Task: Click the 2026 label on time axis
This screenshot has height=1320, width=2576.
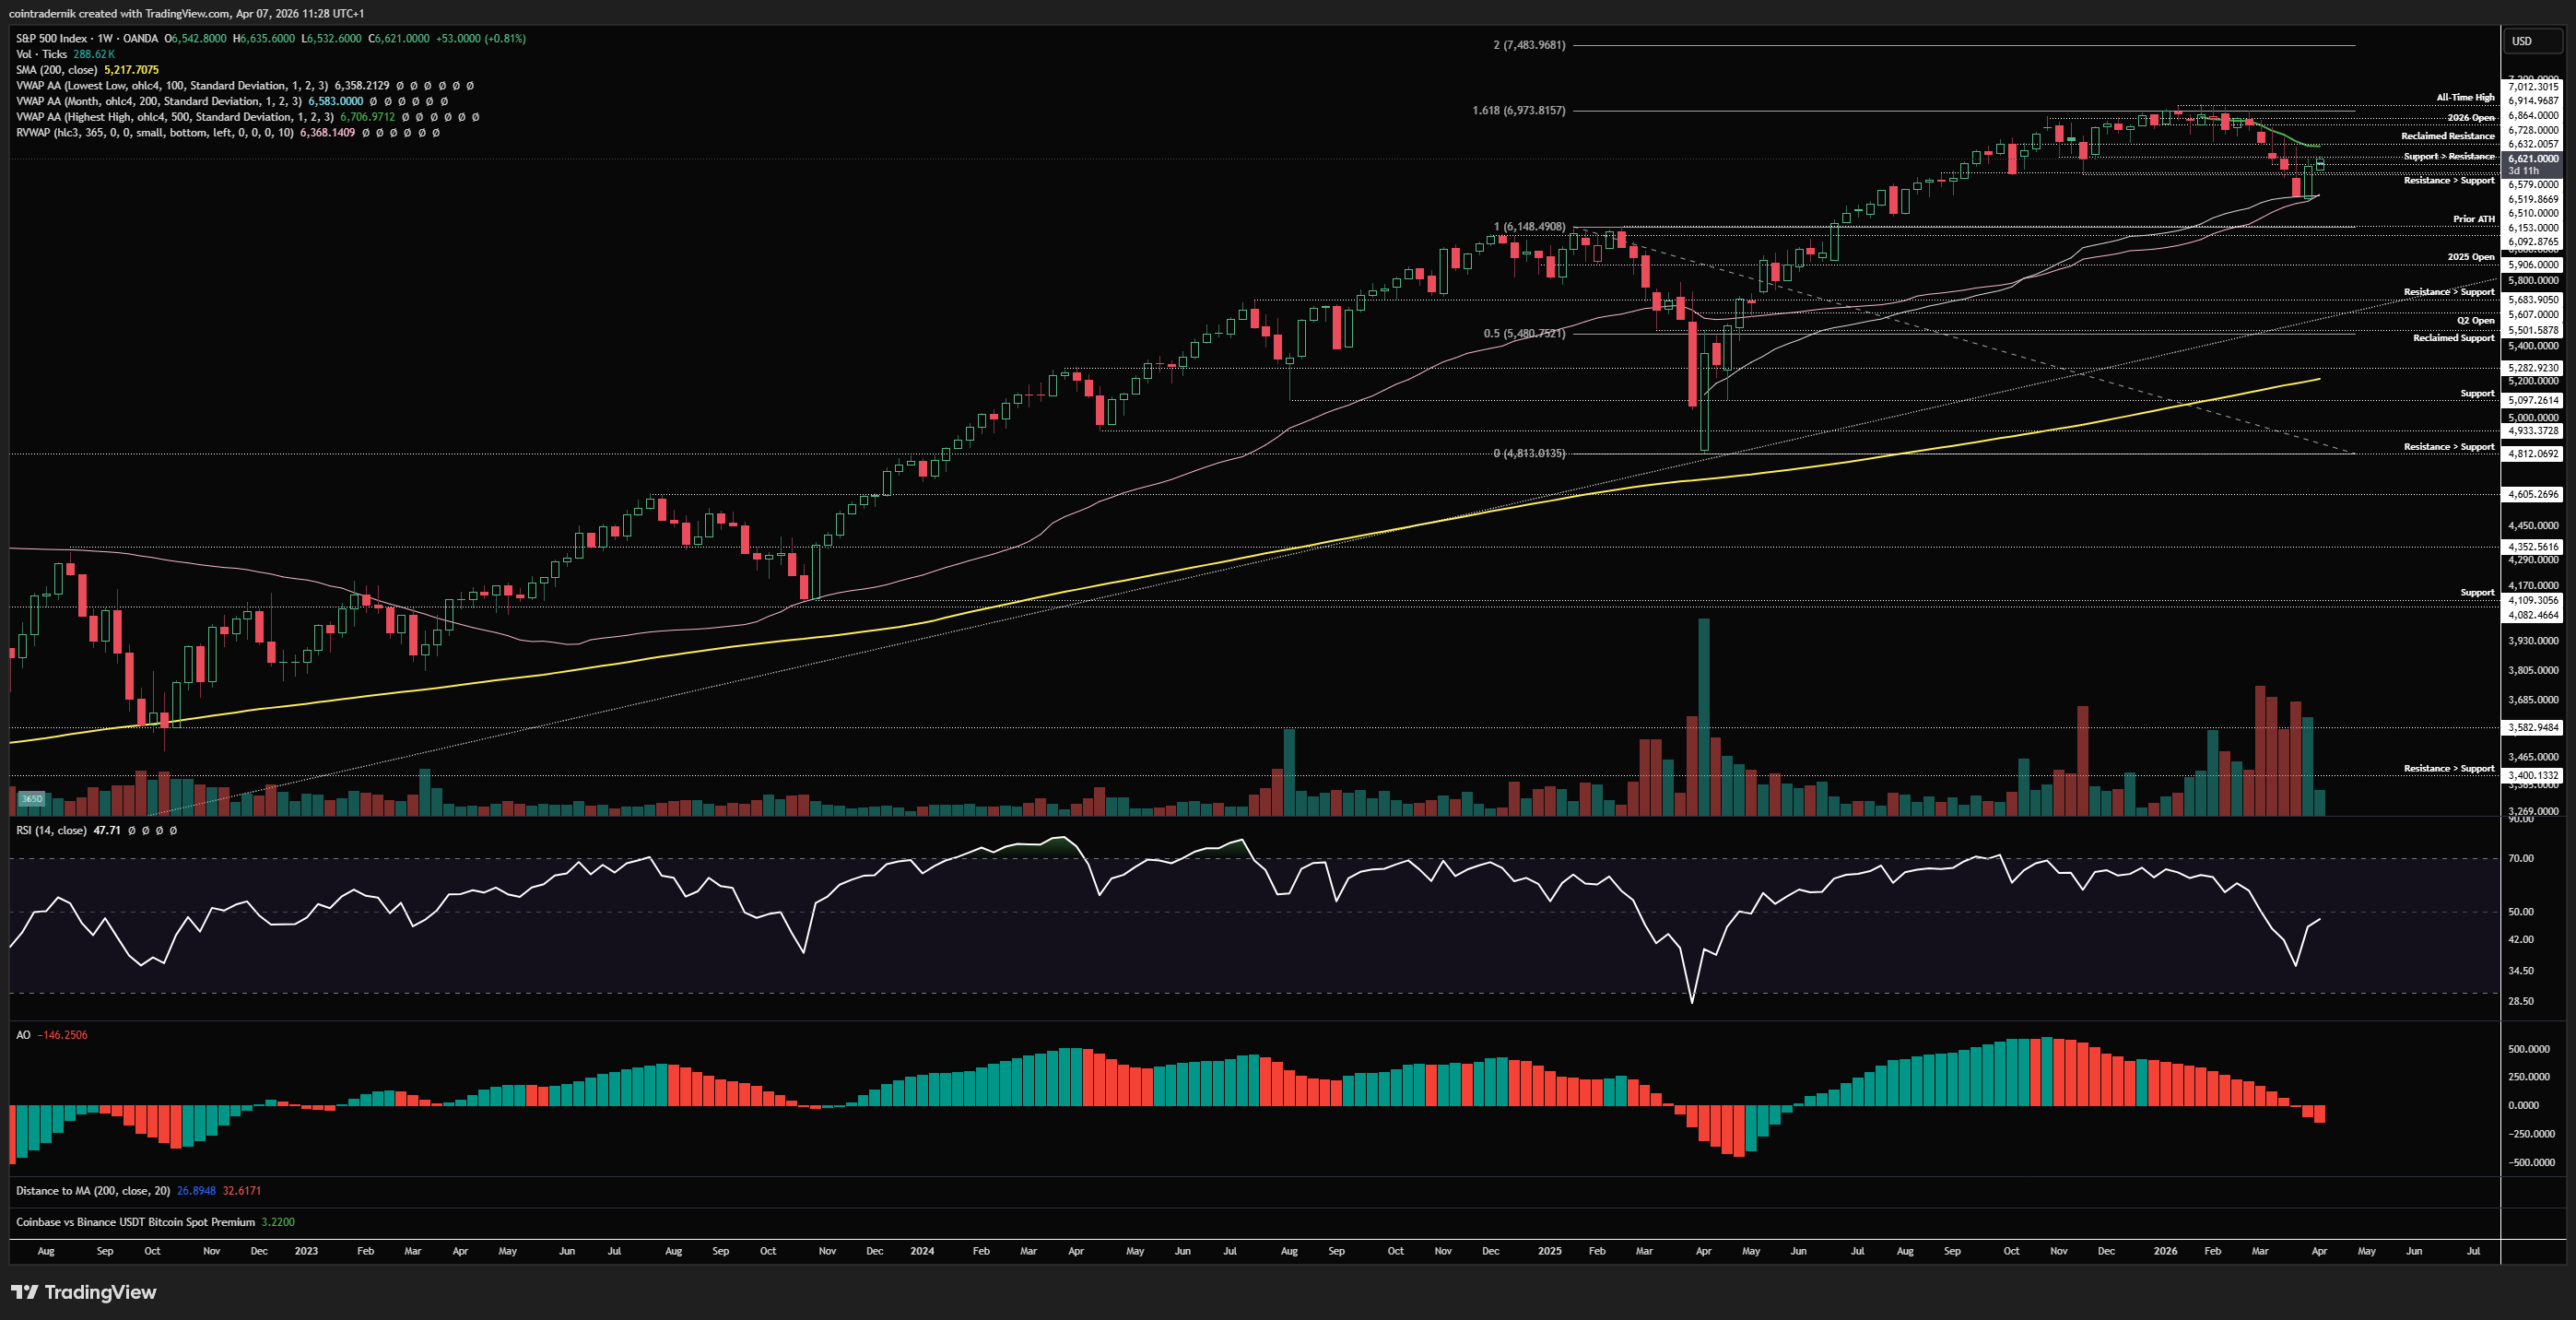Action: [x=2164, y=1251]
